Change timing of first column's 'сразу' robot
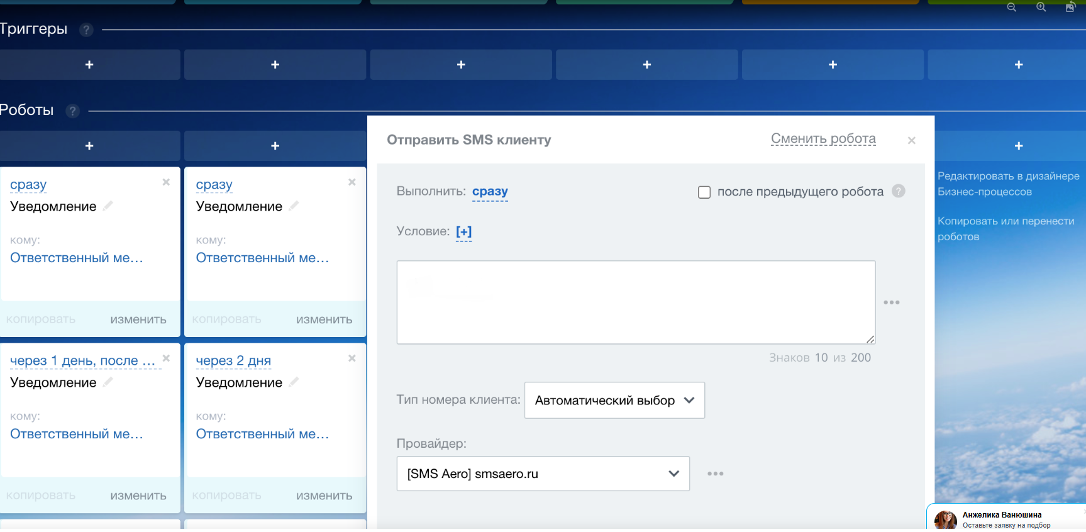Screen dimensions: 1086x532 click(x=28, y=185)
